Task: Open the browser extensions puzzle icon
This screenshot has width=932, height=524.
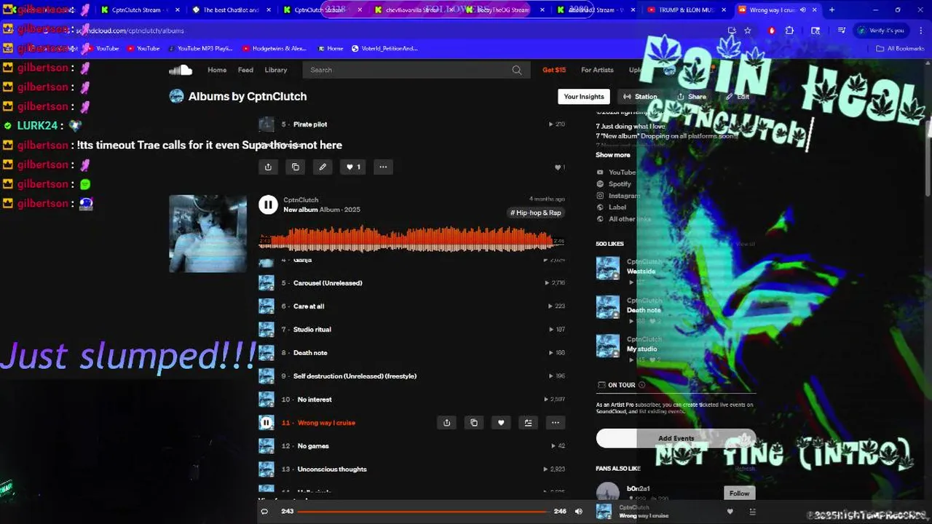Action: pos(789,31)
